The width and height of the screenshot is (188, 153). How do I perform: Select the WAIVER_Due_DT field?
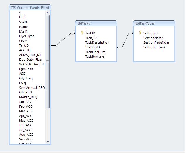pos(32,64)
